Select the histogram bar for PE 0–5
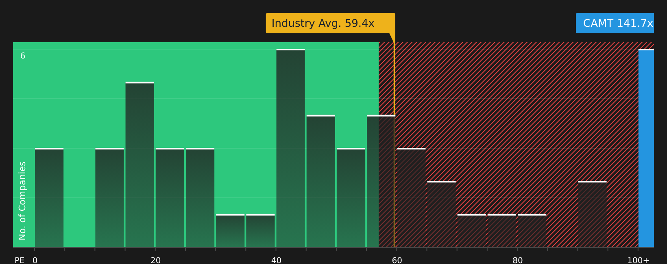Screen dimensions: 667x264 pyautogui.click(x=49, y=198)
